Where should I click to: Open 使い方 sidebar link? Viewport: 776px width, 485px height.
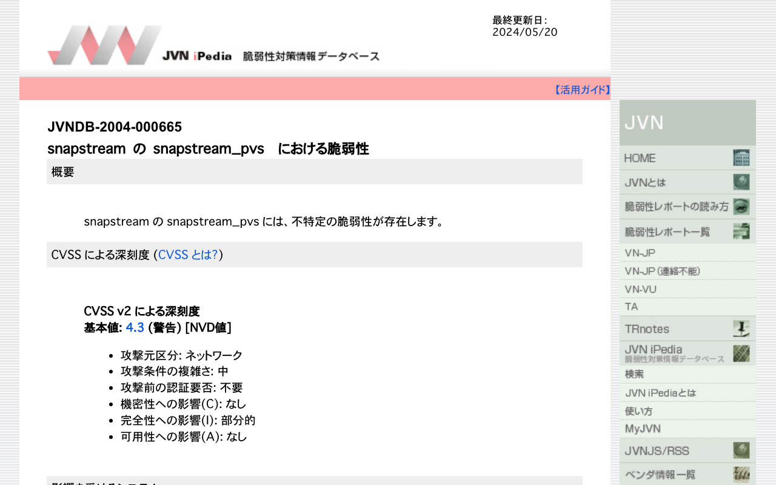pyautogui.click(x=687, y=411)
